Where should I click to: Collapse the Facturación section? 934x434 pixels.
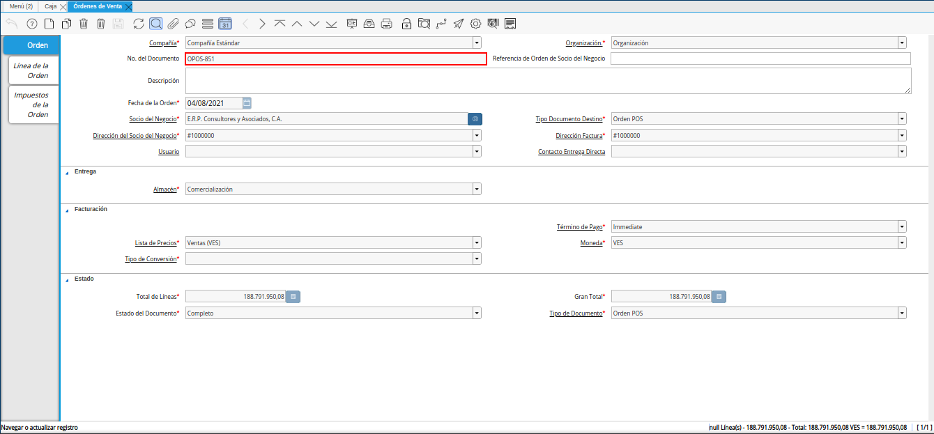68,210
